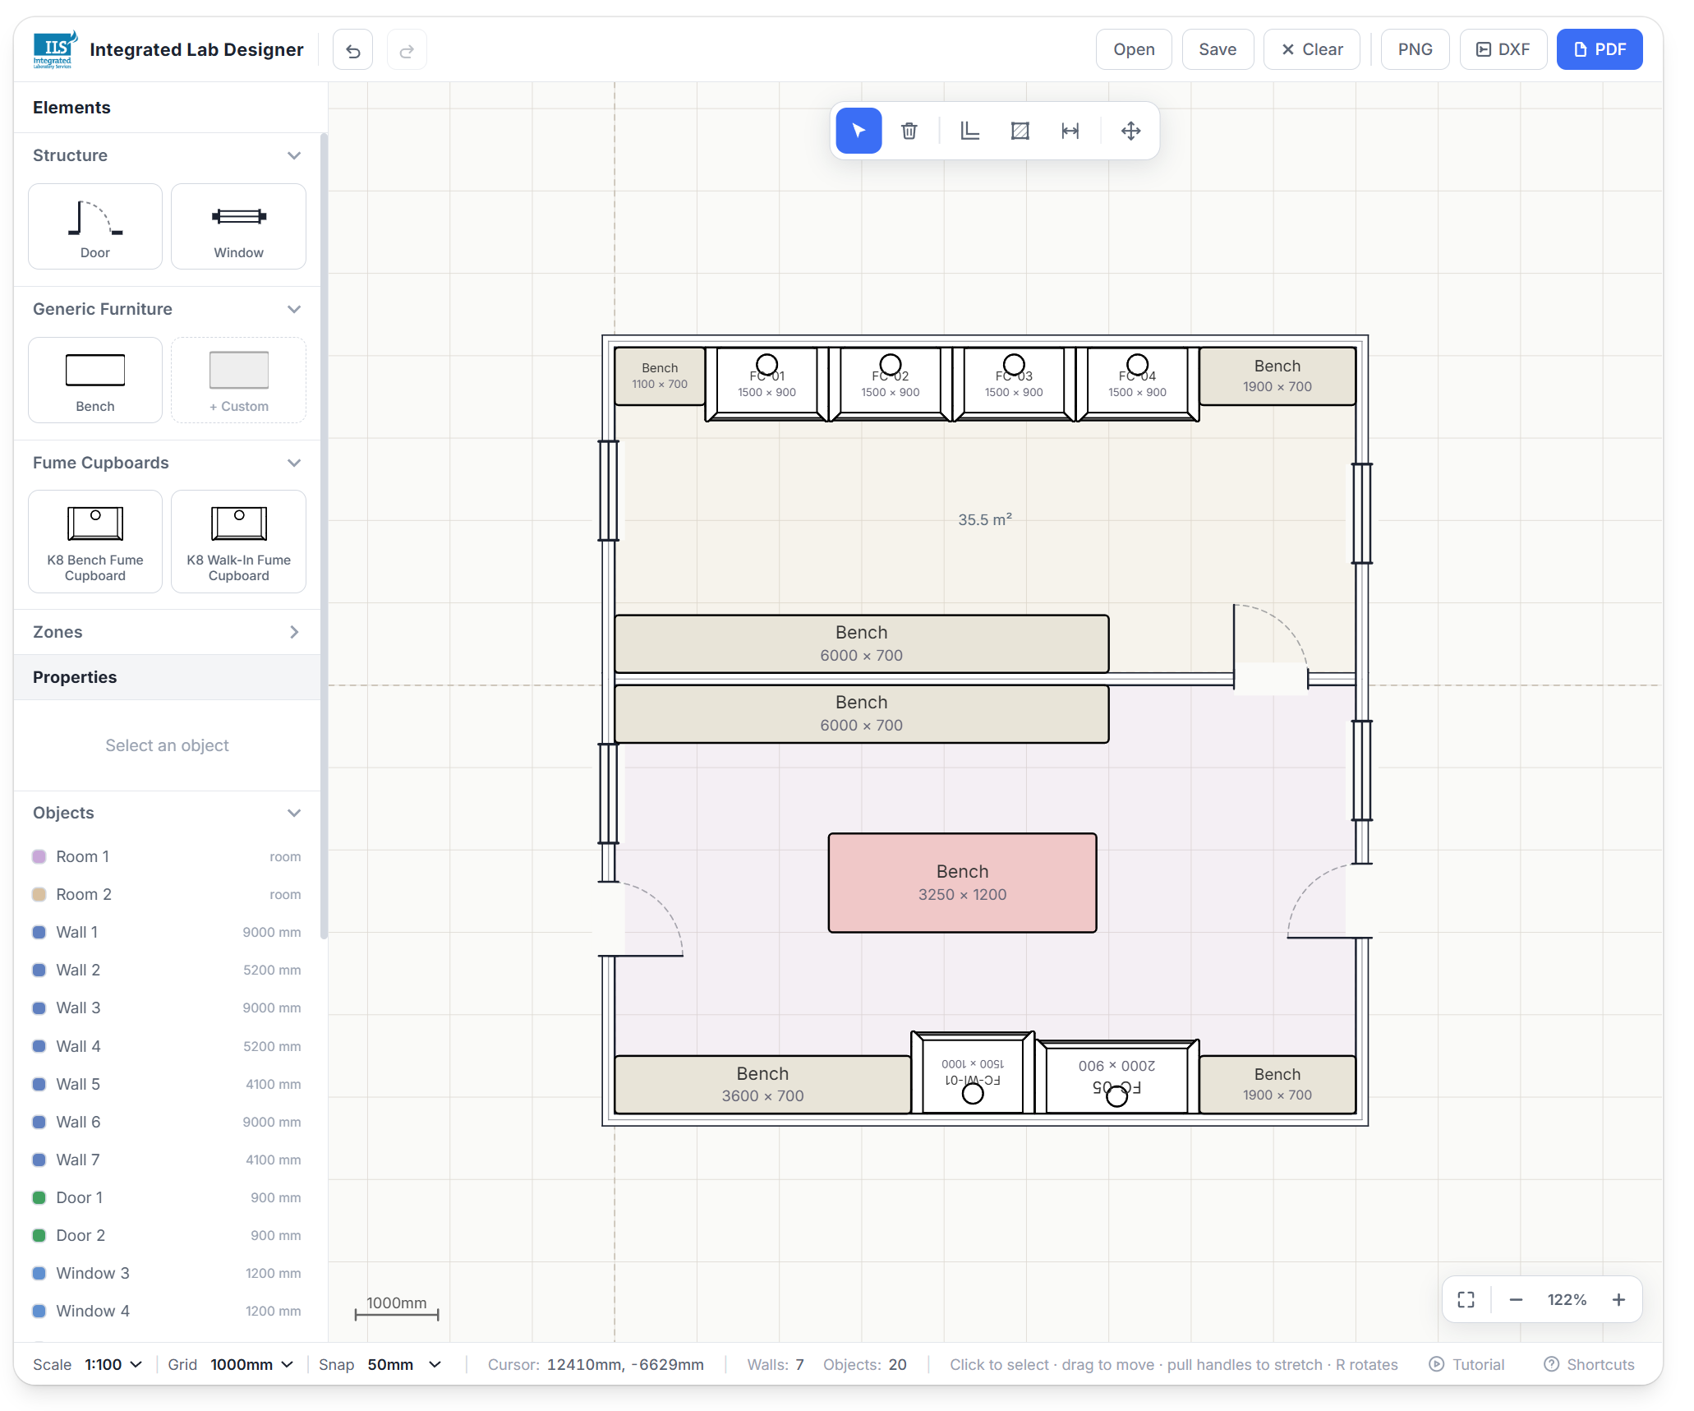Click the Open button
Viewport: 1694px width, 1411px height.
[x=1134, y=49]
